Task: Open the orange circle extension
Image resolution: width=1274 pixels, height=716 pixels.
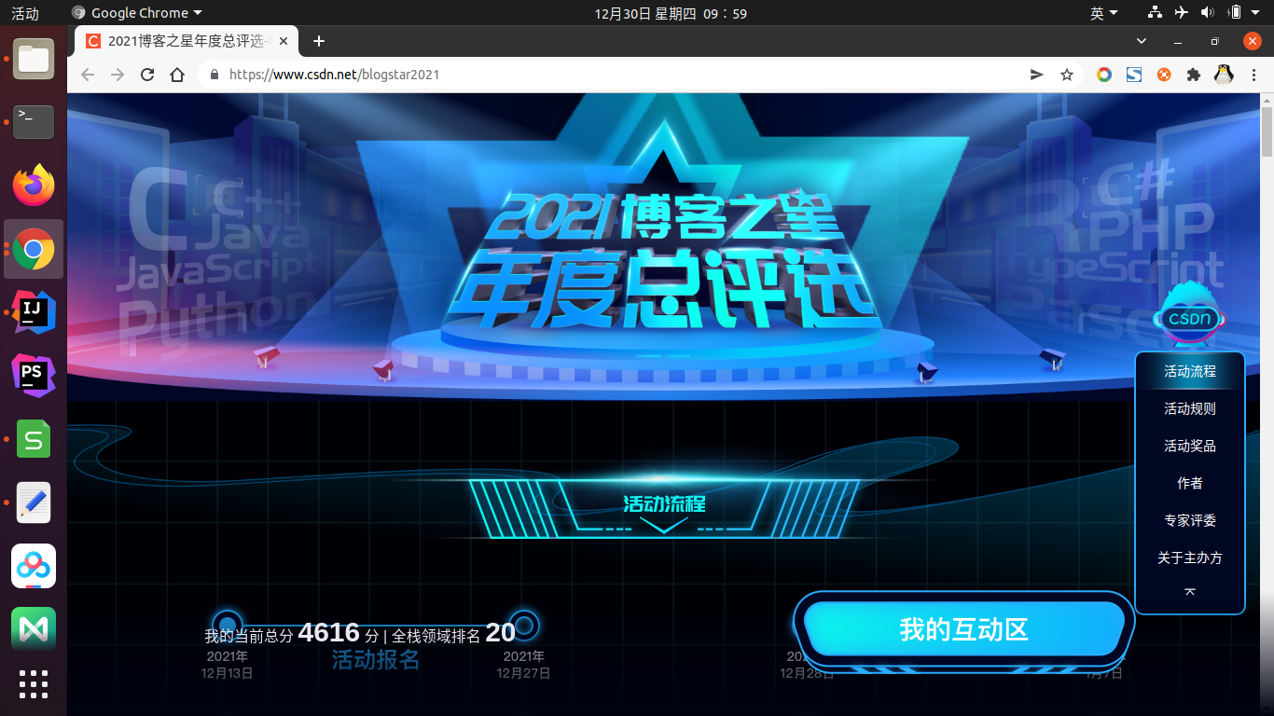Action: tap(1164, 75)
